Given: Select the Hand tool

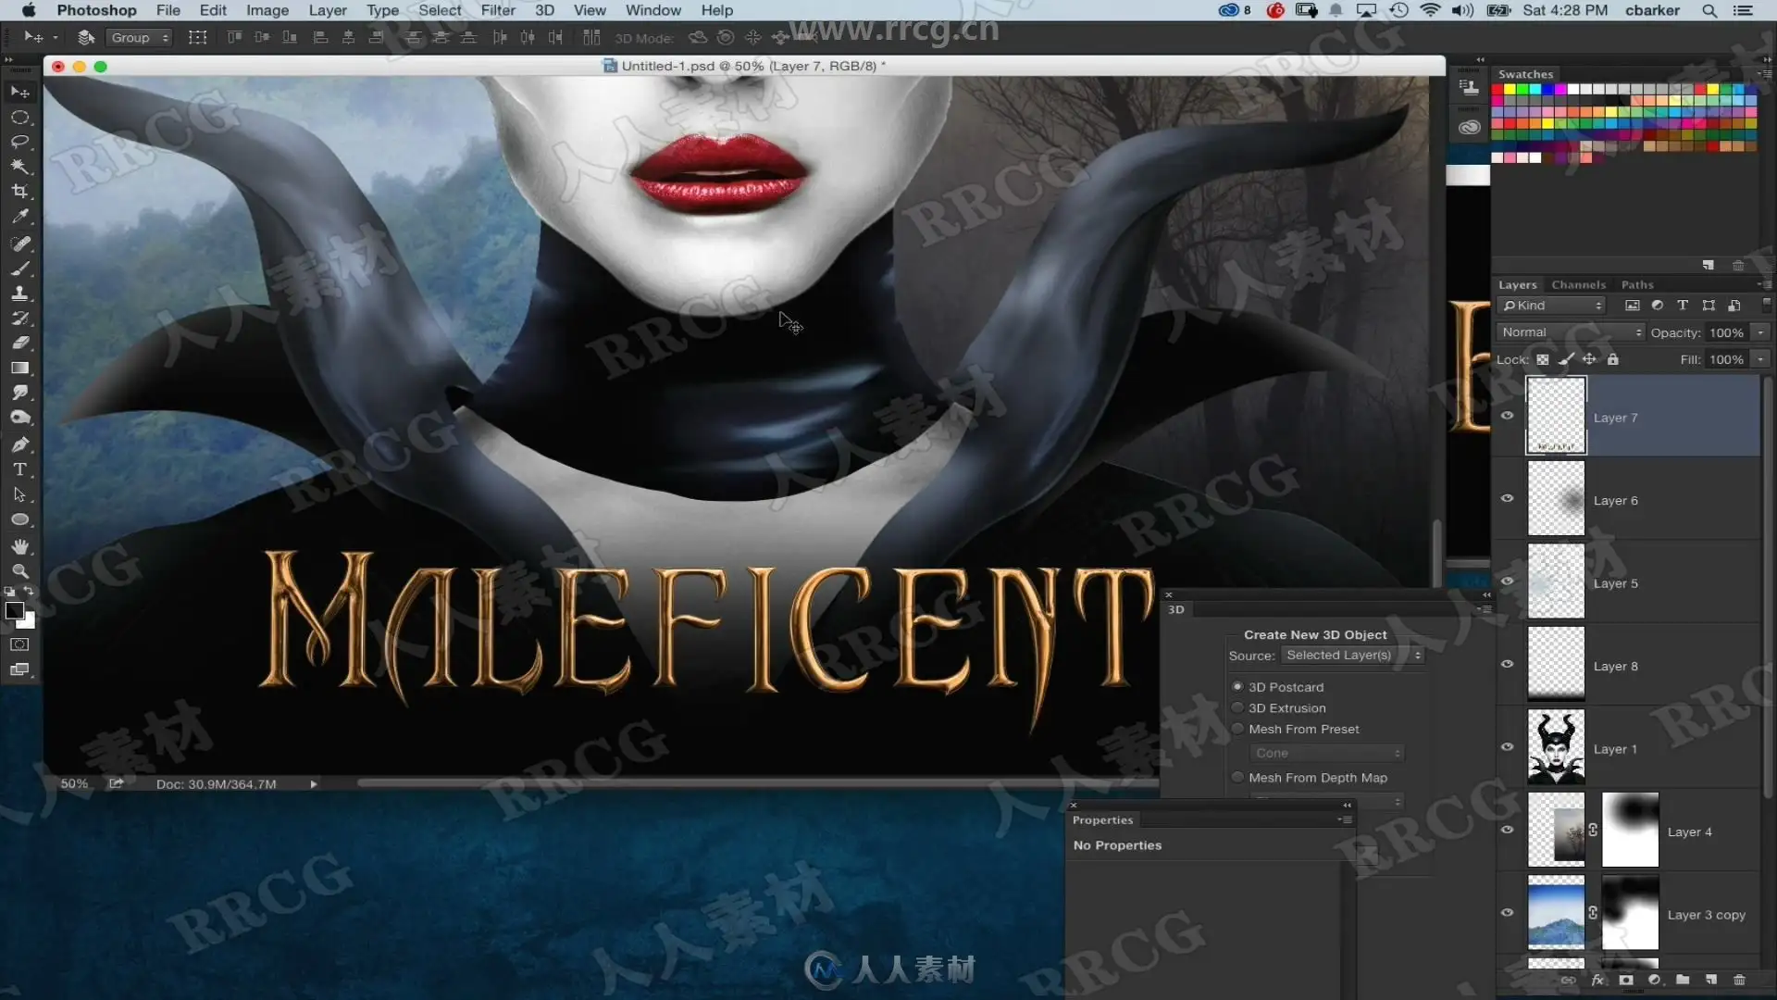Looking at the screenshot, I should point(19,546).
